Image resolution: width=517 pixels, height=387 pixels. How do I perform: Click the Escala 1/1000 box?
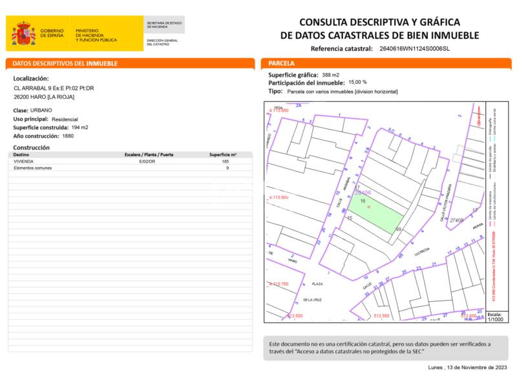(x=494, y=316)
